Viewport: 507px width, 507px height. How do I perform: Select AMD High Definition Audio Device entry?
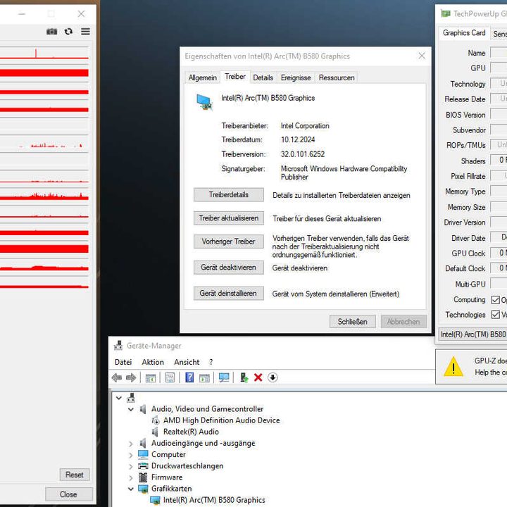(x=222, y=420)
